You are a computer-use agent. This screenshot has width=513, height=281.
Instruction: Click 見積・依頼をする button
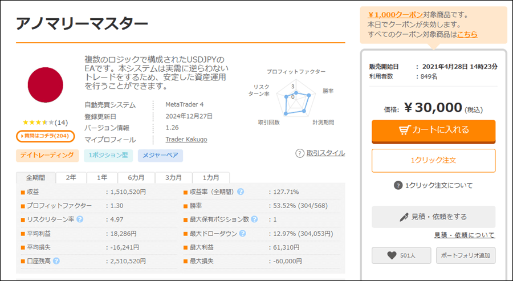point(434,217)
